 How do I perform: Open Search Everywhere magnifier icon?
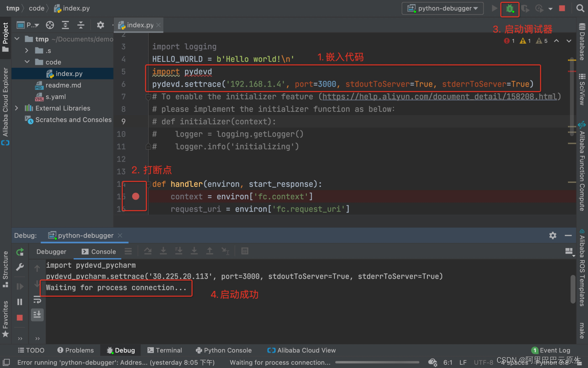(x=580, y=8)
